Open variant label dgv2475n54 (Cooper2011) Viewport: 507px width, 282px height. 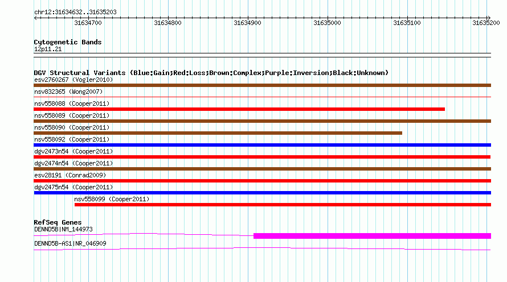point(73,187)
